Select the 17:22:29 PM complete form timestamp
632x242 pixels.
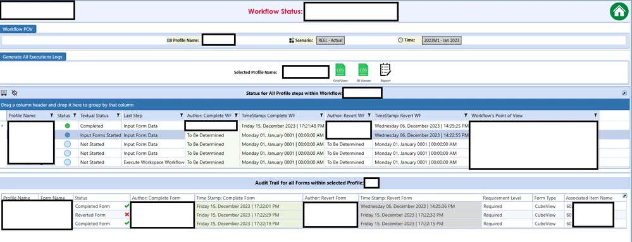click(x=248, y=215)
